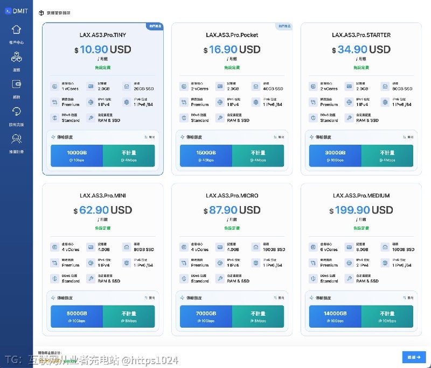Click the $34.90 USD price
The height and width of the screenshot is (368, 431).
point(361,49)
